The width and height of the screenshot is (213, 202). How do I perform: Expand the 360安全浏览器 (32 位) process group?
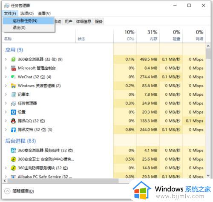coord(6,59)
